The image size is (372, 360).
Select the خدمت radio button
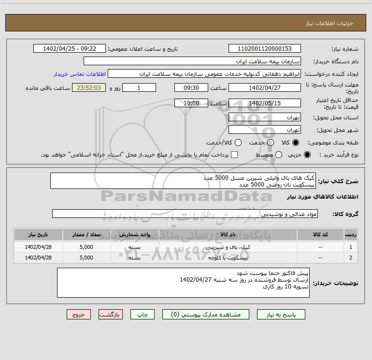271,143
